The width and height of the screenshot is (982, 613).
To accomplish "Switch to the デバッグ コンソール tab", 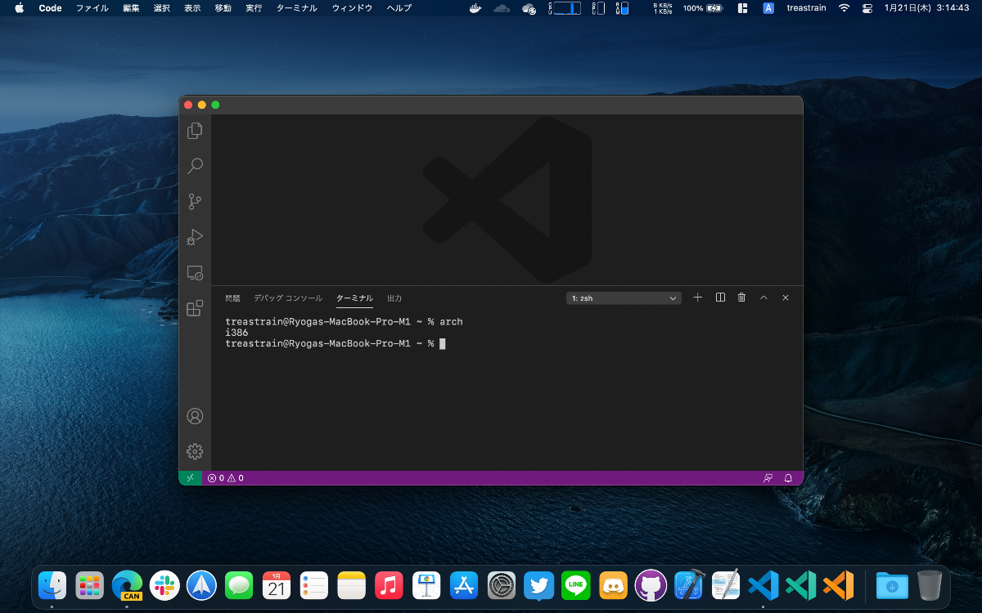I will pos(288,298).
